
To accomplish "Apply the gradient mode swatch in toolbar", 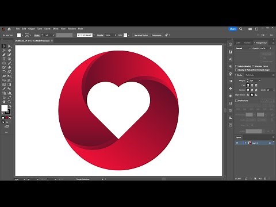I will (x=6, y=117).
